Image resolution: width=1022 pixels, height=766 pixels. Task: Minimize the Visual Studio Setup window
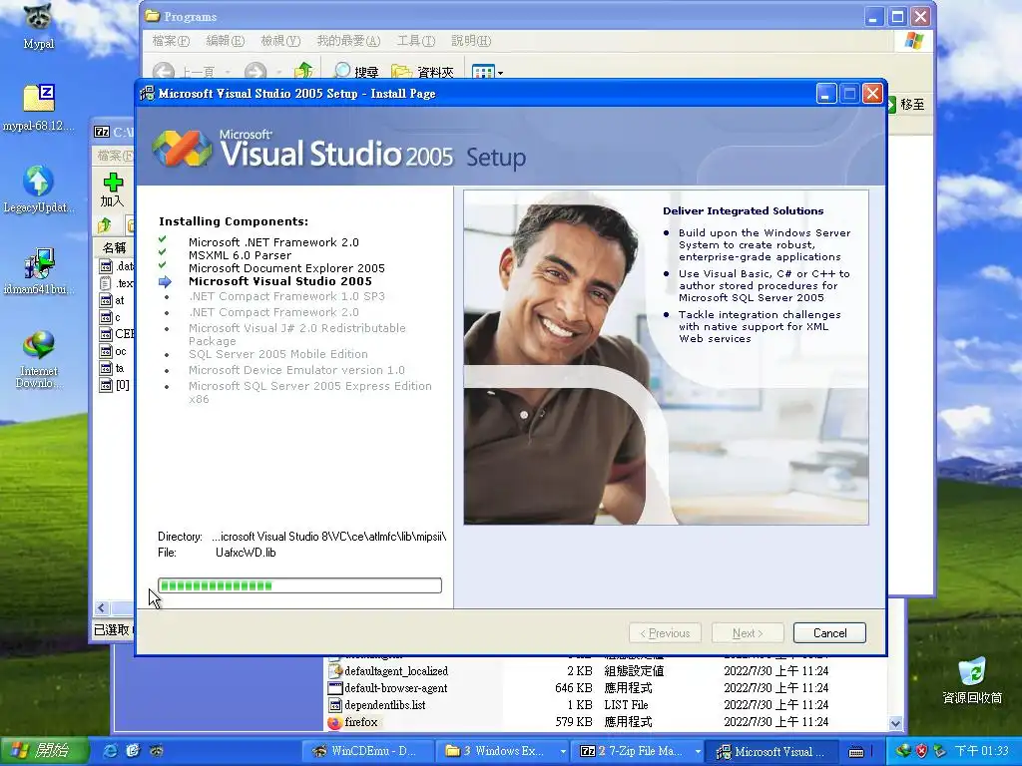825,94
